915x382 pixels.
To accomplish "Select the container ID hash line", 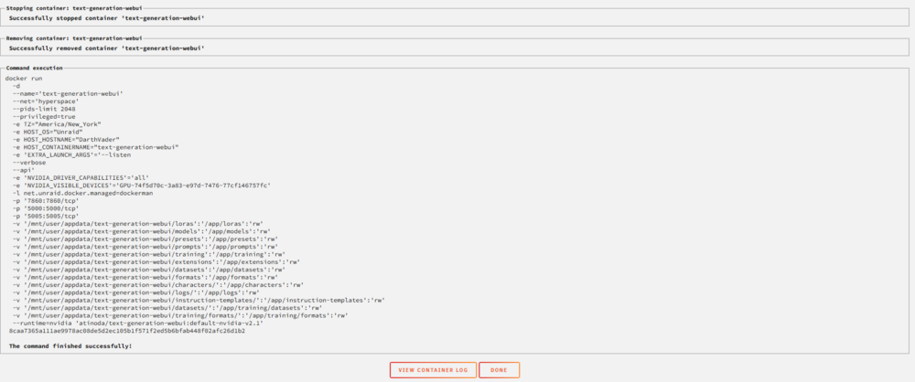I will click(x=126, y=331).
